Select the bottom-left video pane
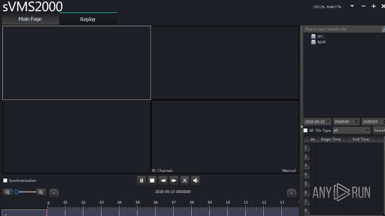Viewport: 385px width, 216px height. [77, 137]
